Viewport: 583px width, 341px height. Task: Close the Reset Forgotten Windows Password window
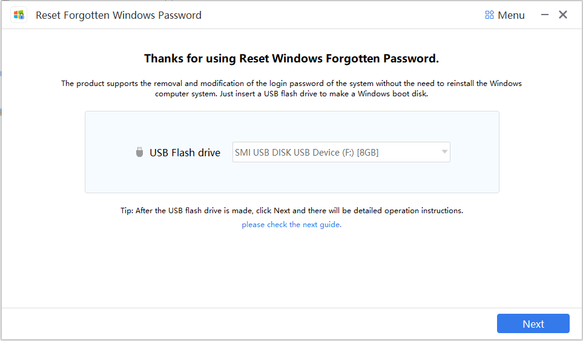[x=563, y=15]
